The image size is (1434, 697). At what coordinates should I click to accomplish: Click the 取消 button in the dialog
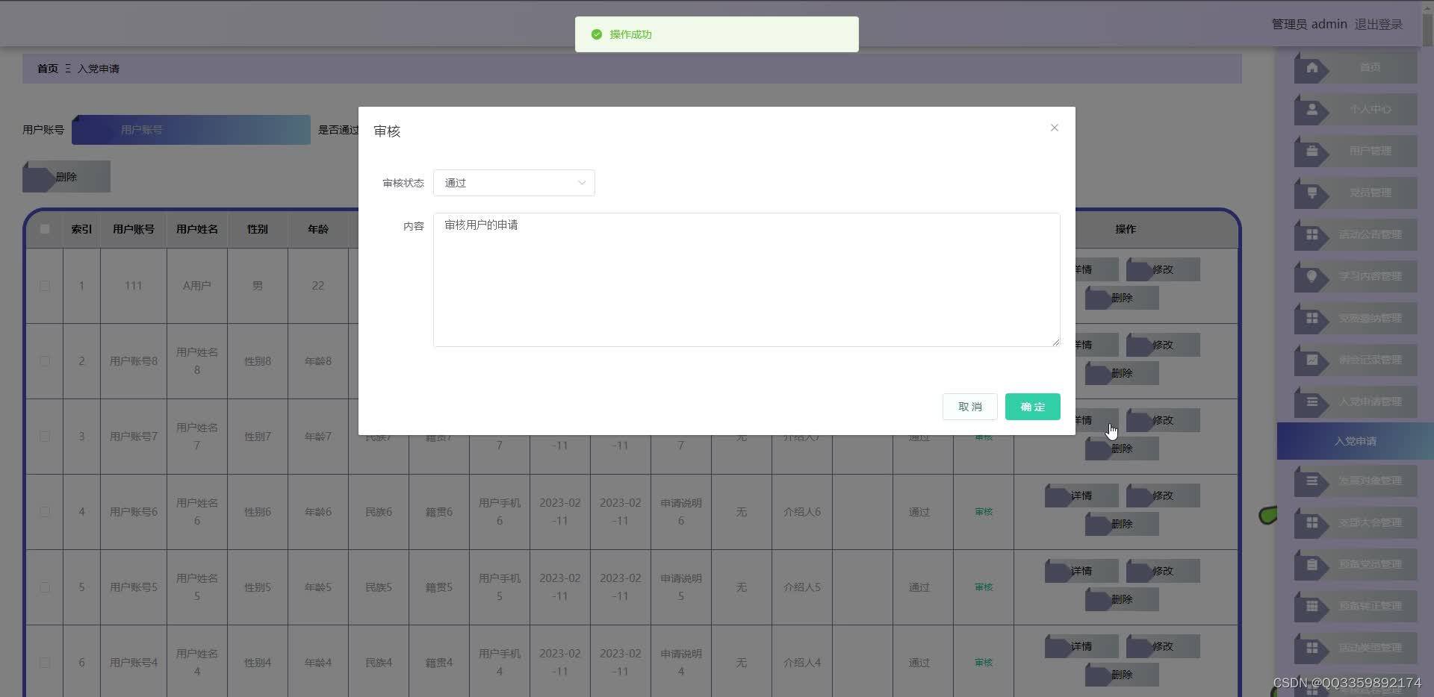[x=970, y=407]
